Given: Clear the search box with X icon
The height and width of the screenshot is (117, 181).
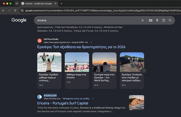Looking at the screenshot, I should click(x=143, y=20).
